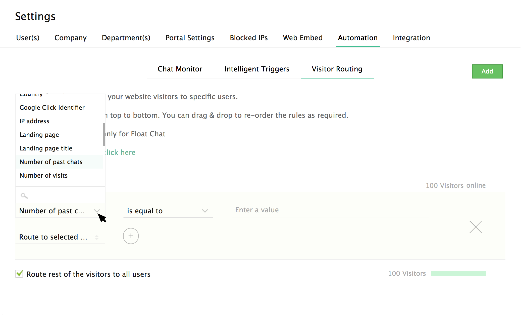
Task: Toggle 'Route rest of the visitors' checkbox
Action: coord(19,274)
